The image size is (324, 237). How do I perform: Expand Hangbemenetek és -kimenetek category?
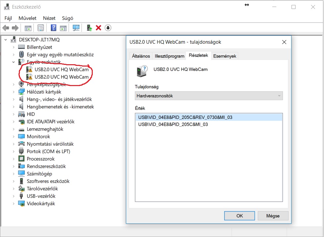(x=14, y=107)
